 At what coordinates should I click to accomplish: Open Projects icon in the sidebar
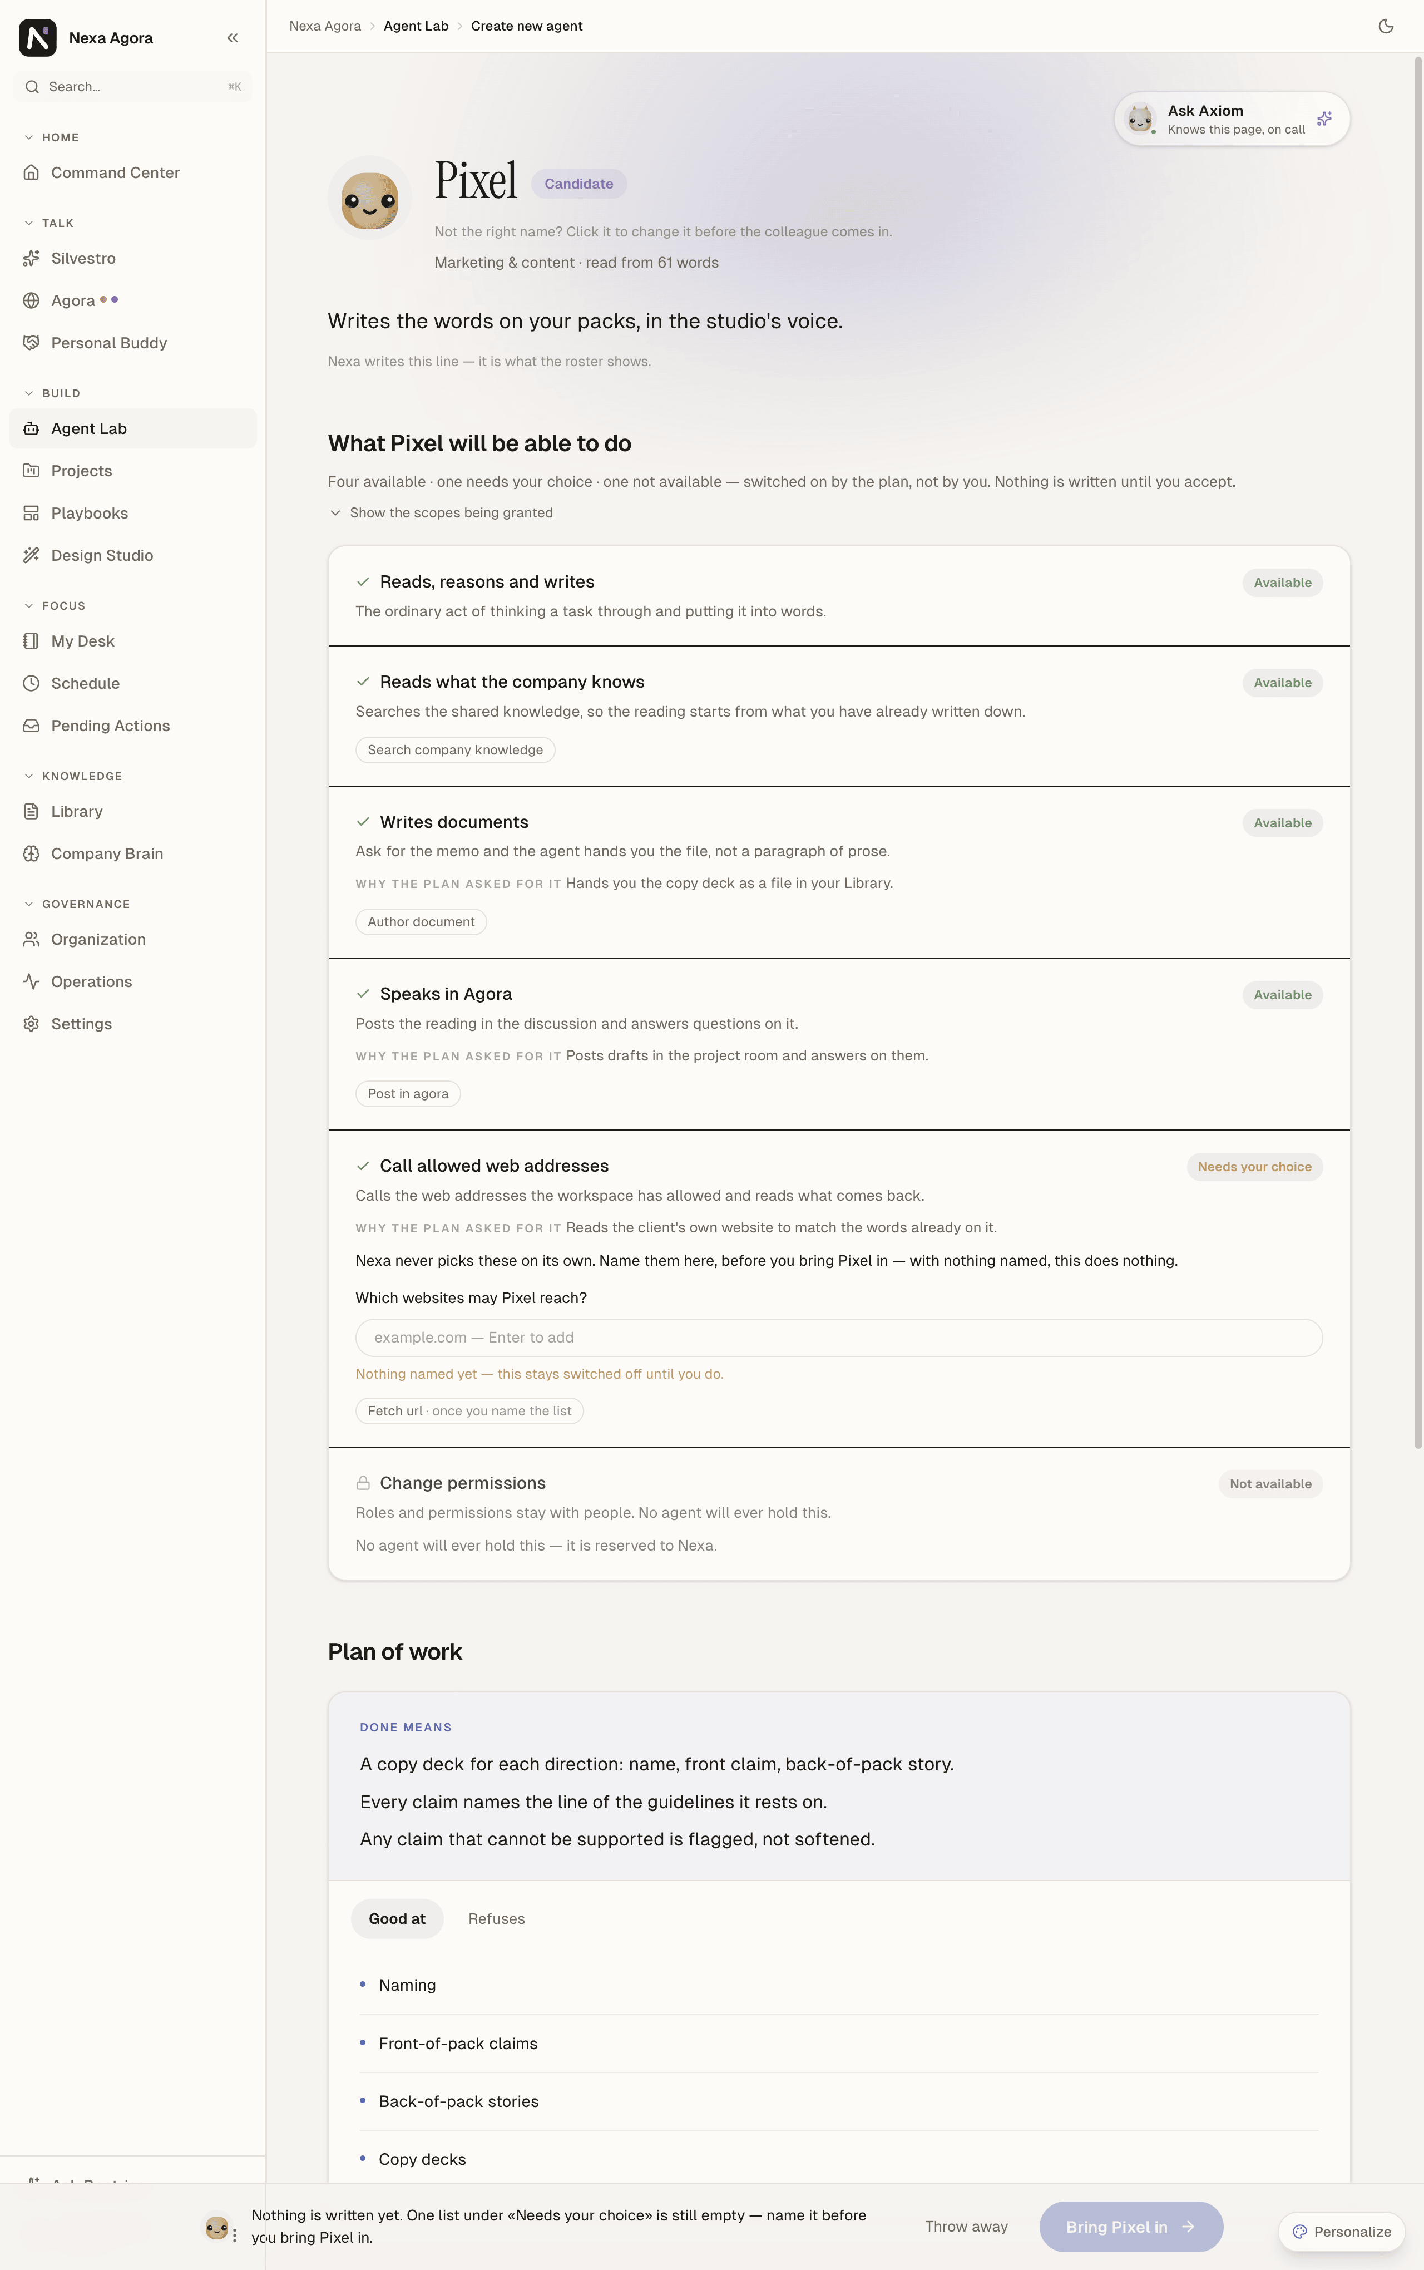[31, 471]
